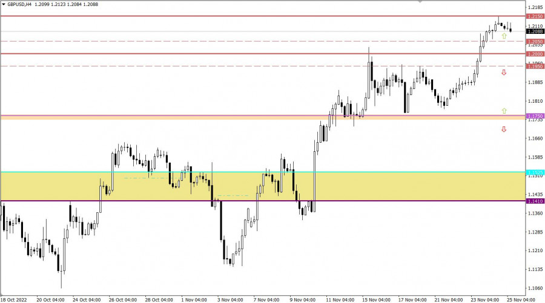Click the 1.2150 red price level label
Viewport: 545px width, 303px height.
pos(535,16)
